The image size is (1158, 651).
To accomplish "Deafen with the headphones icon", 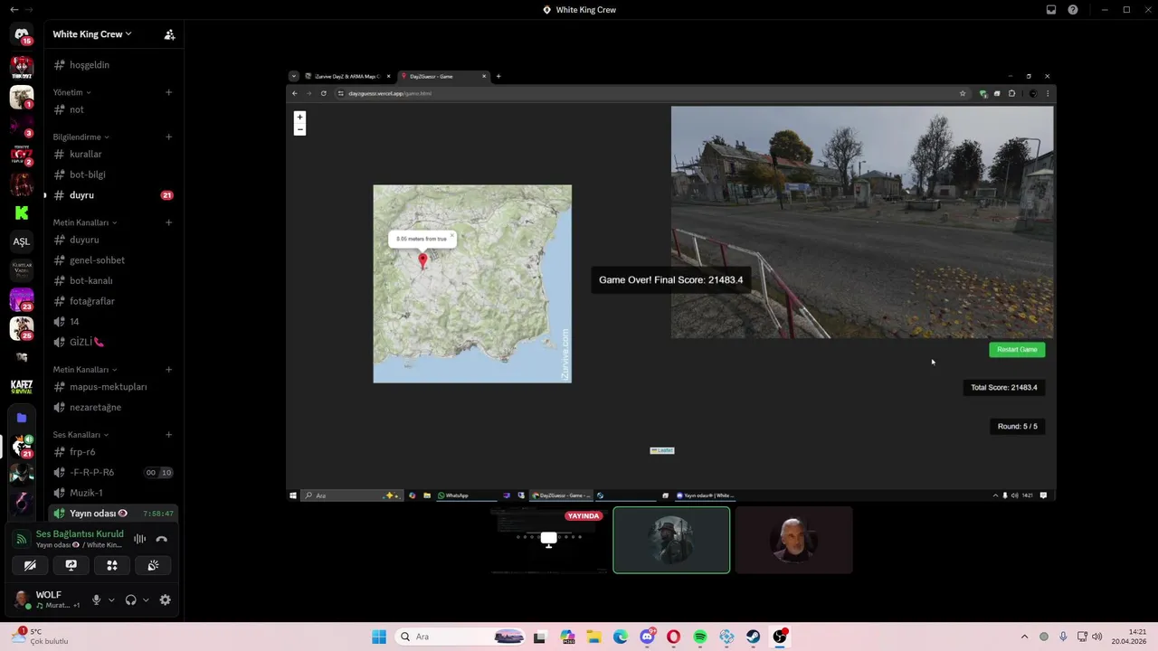I will (x=131, y=599).
